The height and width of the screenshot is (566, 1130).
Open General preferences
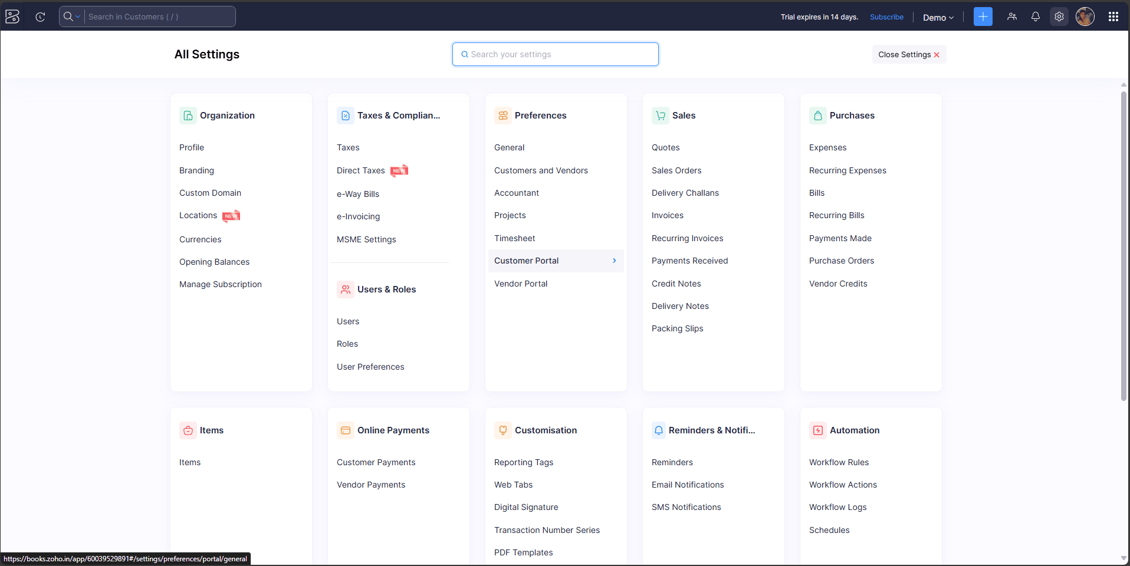pos(509,147)
